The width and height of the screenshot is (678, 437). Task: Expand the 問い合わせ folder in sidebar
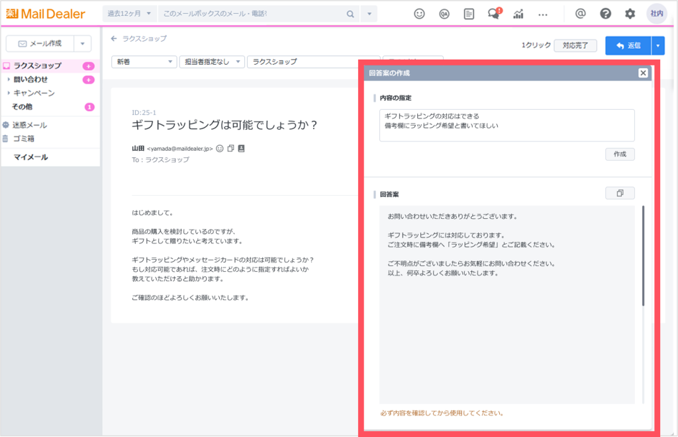(9, 79)
